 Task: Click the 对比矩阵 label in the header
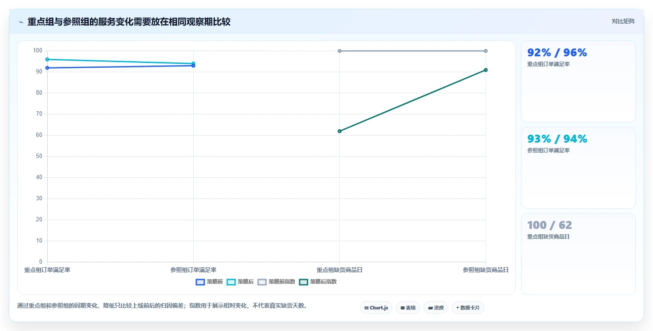[623, 22]
